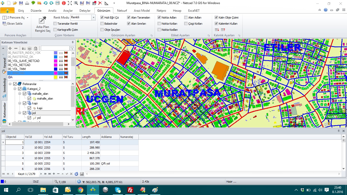Viewport: 347px width, 195px height.
Task: Add a new record with the plus icon
Action: (54, 174)
